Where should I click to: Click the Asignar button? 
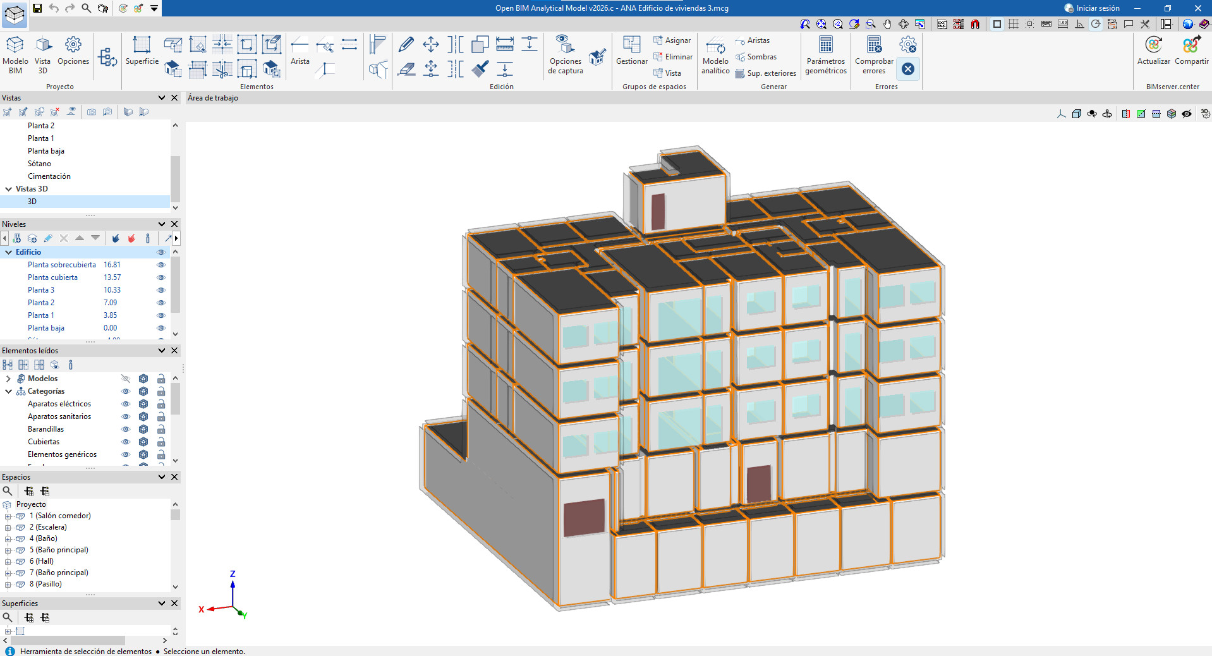coord(672,40)
